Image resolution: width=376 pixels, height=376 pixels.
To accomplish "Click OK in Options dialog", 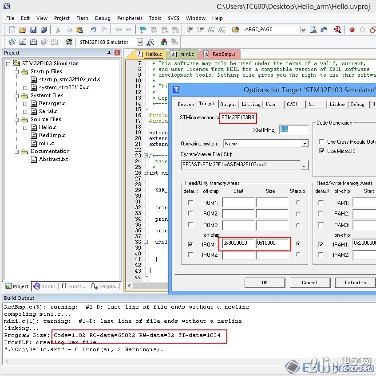I will click(265, 282).
